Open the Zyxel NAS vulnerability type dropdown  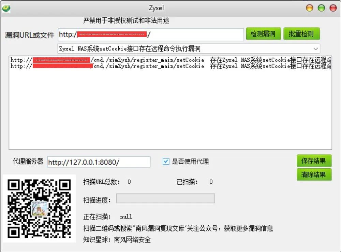point(189,48)
